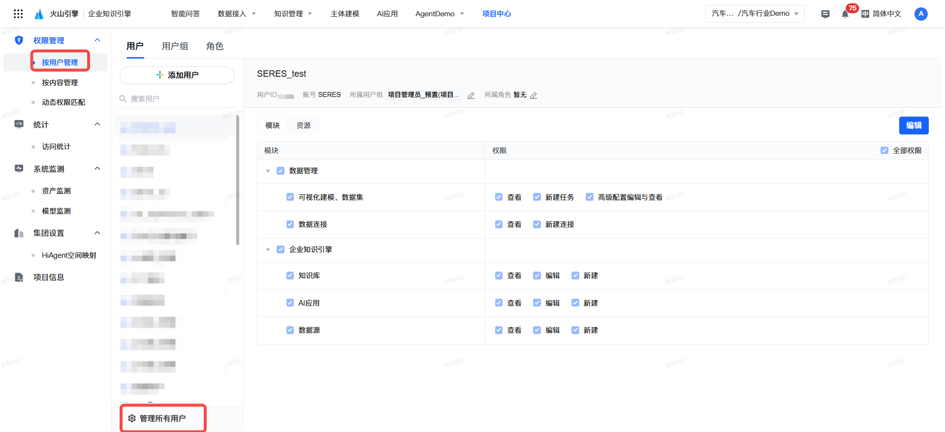Screen dimensions: 945x432
Task: Open the message icon in top bar
Action: (825, 14)
